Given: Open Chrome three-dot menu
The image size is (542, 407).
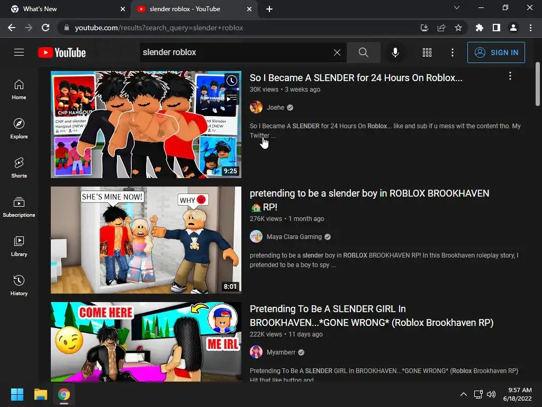Looking at the screenshot, I should coord(530,28).
